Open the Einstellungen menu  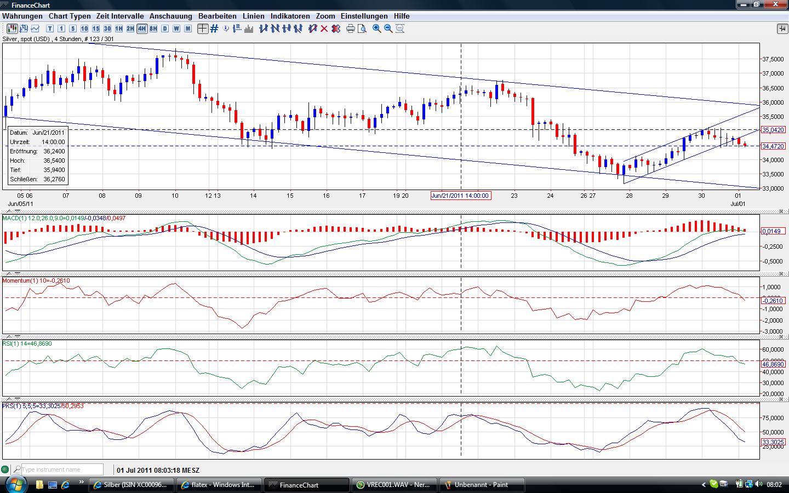click(364, 16)
